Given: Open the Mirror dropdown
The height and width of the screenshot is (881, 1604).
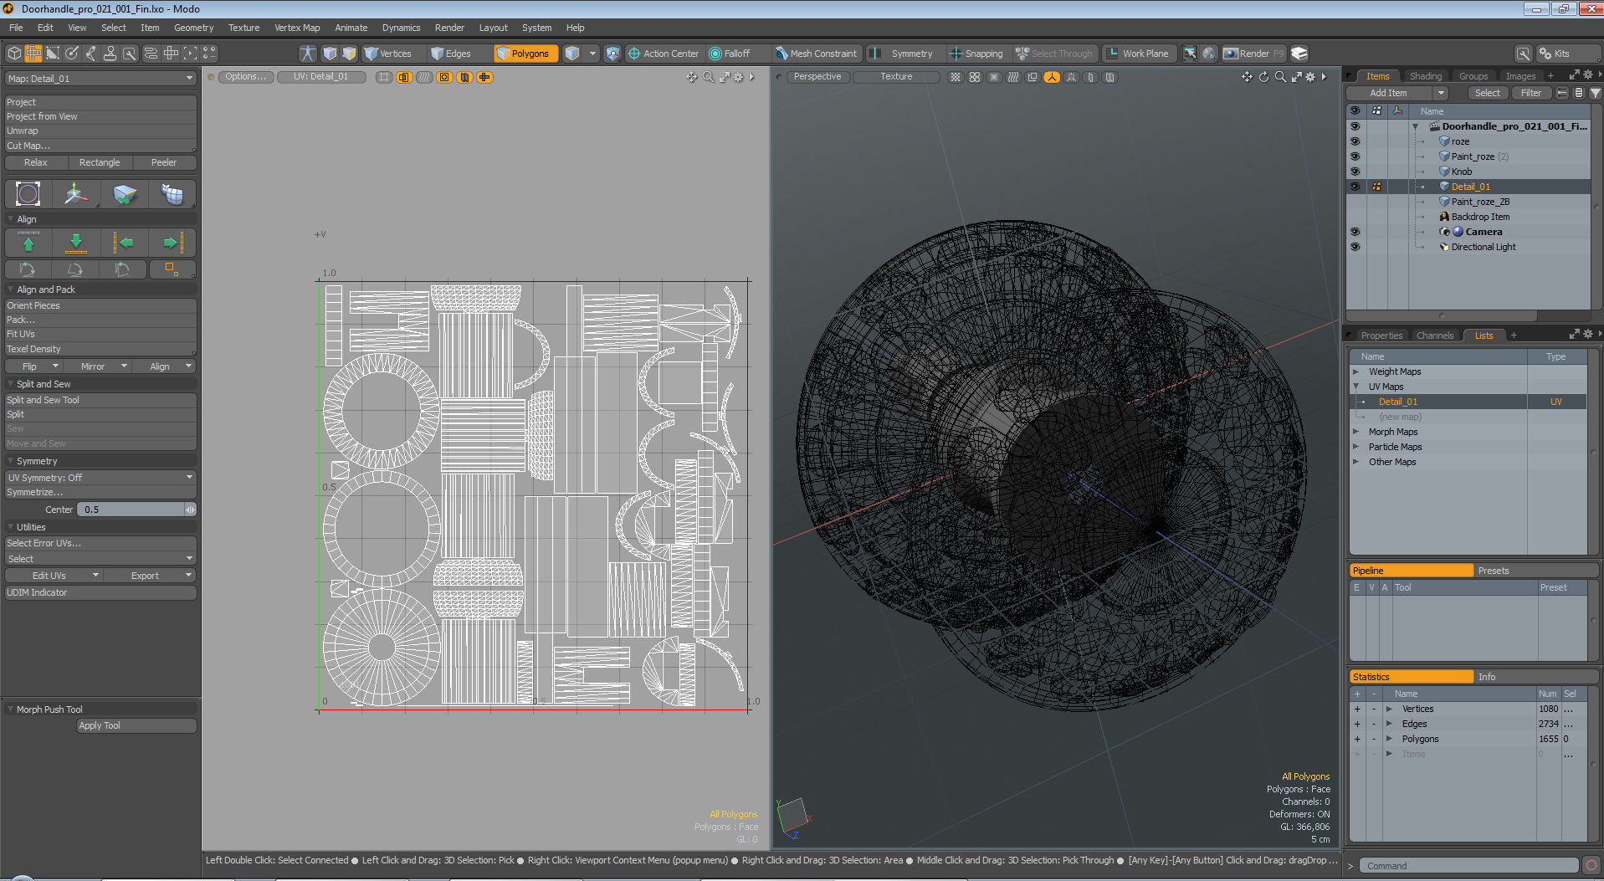Looking at the screenshot, I should 99,366.
